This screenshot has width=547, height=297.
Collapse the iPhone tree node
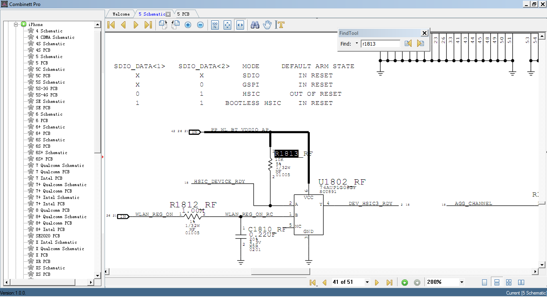click(16, 24)
